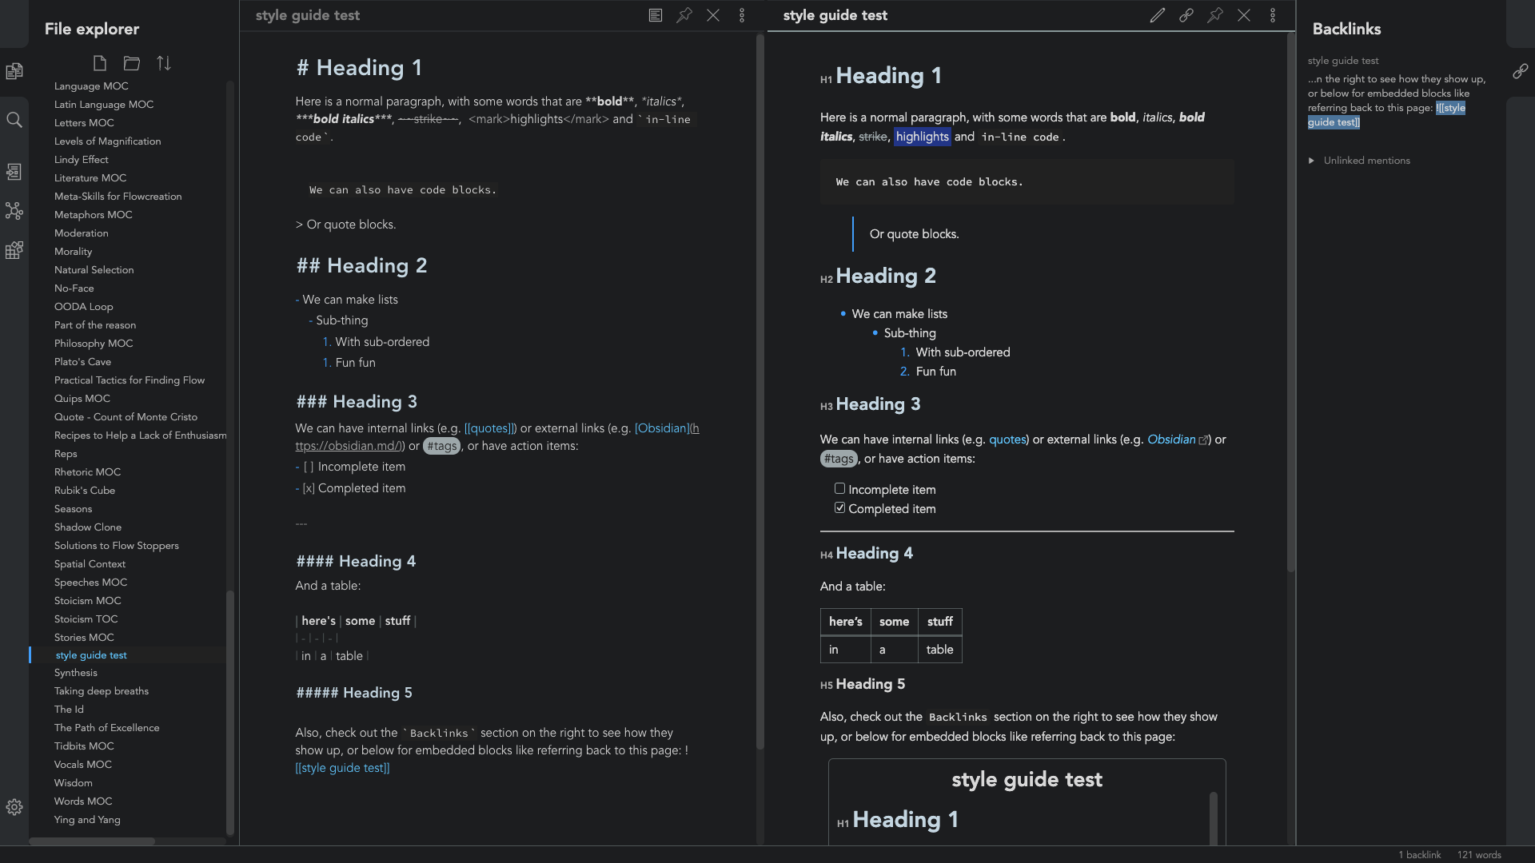Open the community plugins icon
This screenshot has width=1535, height=863.
pos(14,250)
